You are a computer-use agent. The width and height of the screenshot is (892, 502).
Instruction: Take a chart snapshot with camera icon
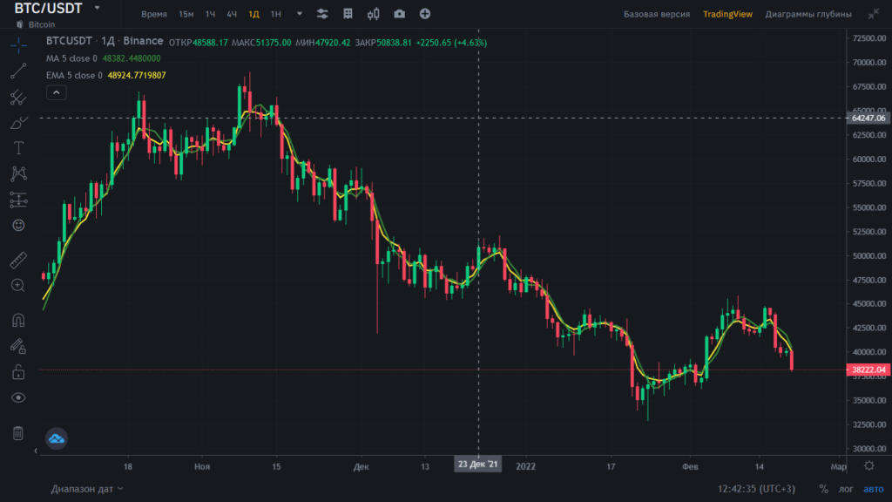point(399,14)
